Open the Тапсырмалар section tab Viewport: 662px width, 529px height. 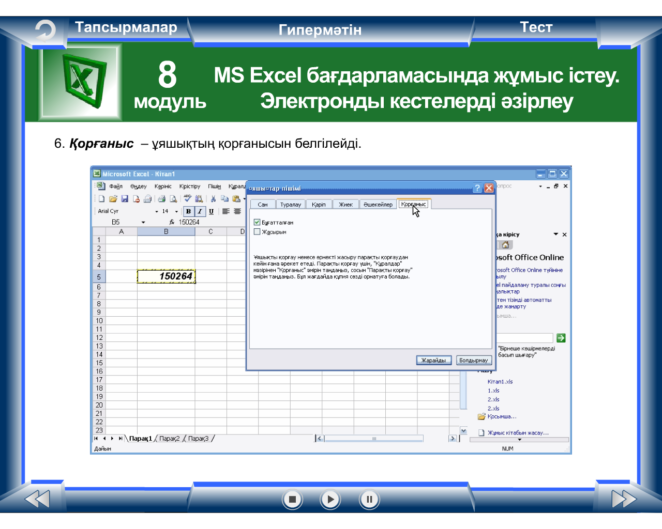[126, 27]
